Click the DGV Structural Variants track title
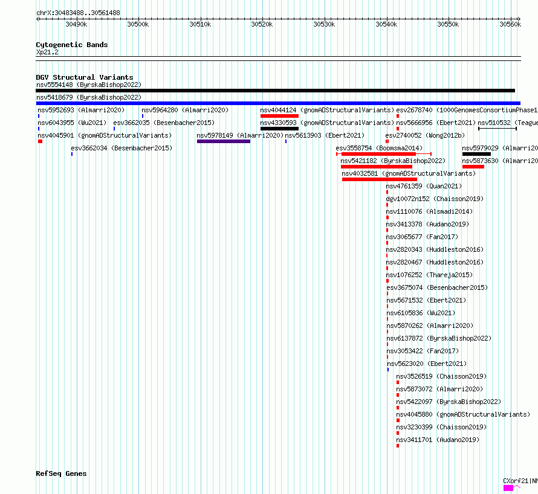Screen dimensions: 538x494 click(85, 77)
